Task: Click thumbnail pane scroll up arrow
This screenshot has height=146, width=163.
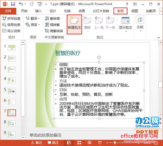Action: tap(23, 42)
